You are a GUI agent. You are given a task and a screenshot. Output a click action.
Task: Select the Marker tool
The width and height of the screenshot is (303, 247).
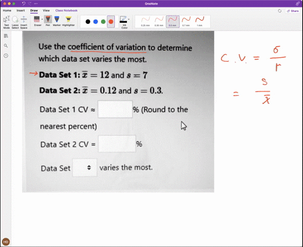point(57,21)
